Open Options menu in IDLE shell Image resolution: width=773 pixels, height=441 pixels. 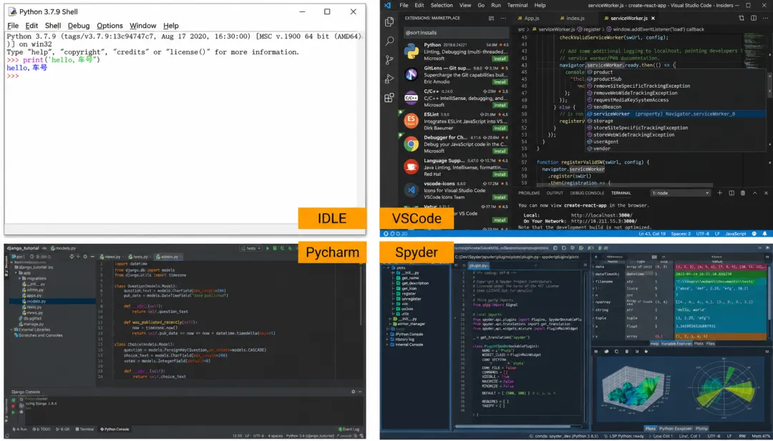pos(110,26)
